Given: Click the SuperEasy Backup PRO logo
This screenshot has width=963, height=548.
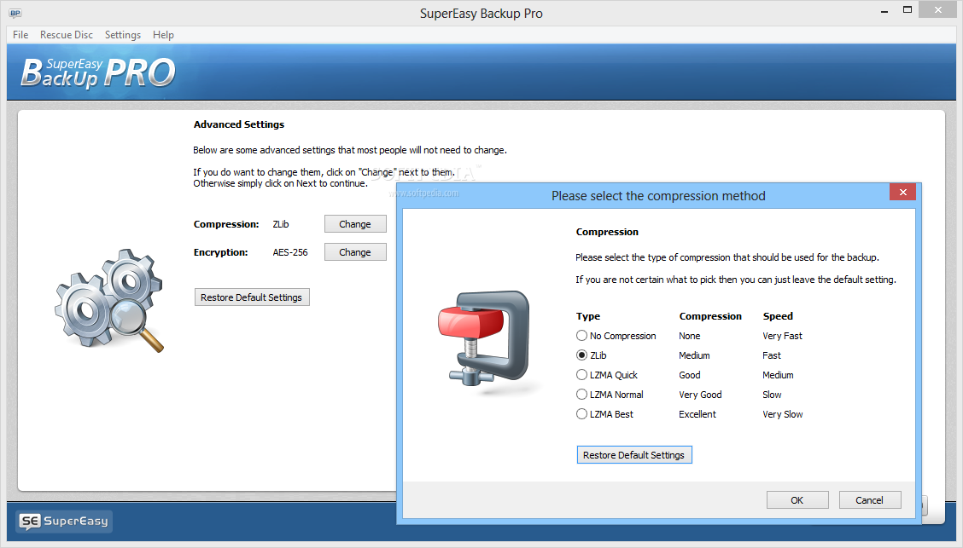Looking at the screenshot, I should (x=97, y=73).
